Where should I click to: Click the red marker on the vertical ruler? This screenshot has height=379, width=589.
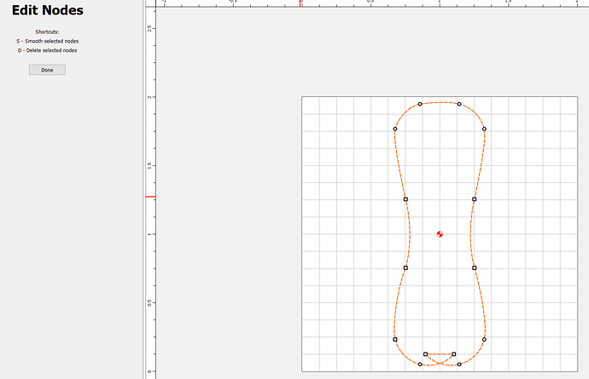point(150,197)
